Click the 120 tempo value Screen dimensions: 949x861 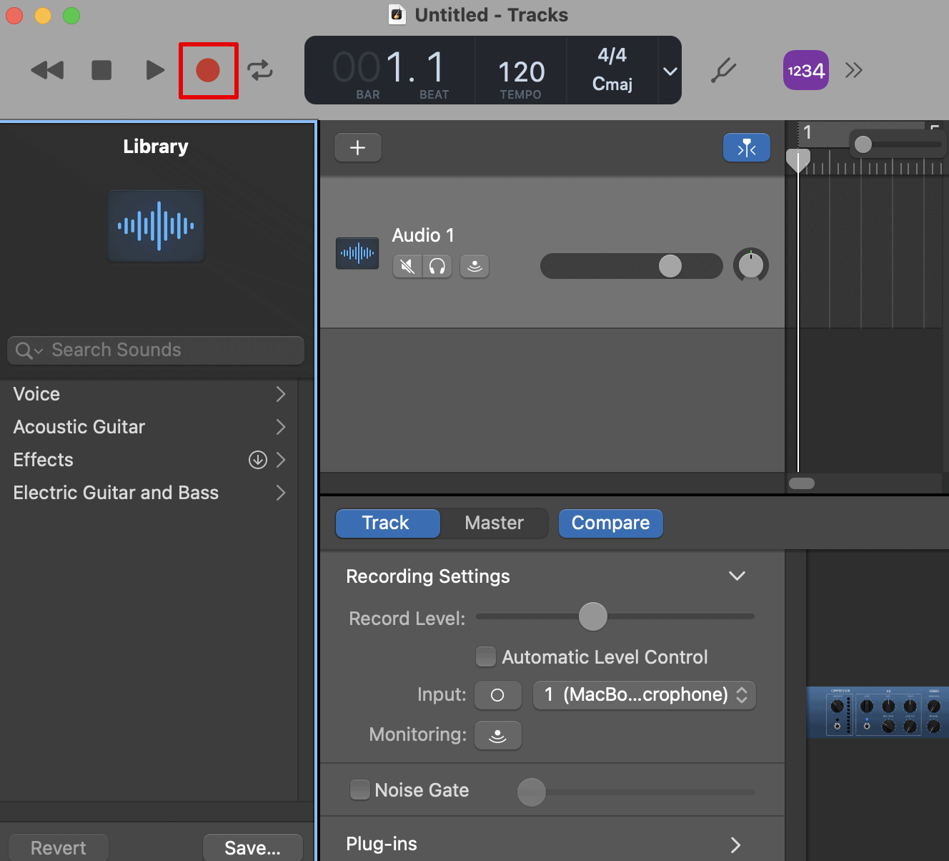(521, 72)
